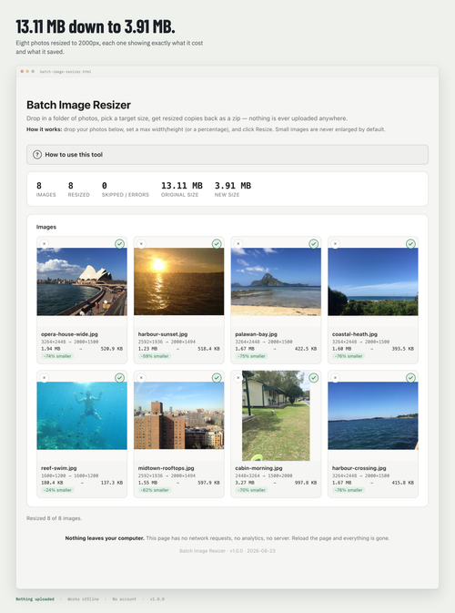Remove harbour-sunset.jpg using the x icon
455x613 pixels.
click(x=141, y=243)
